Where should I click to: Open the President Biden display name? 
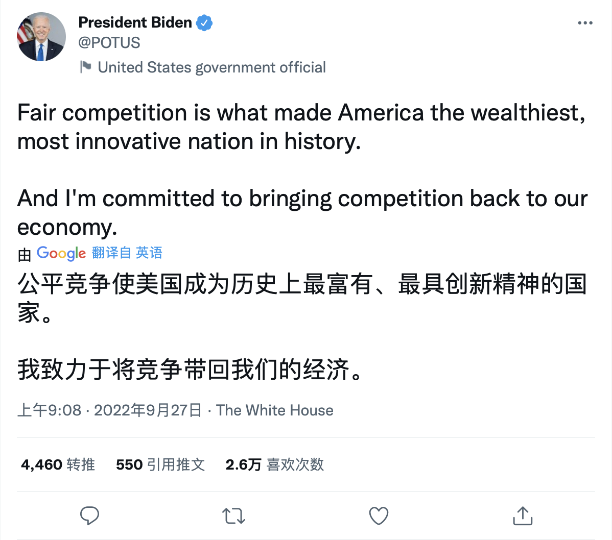click(x=135, y=22)
